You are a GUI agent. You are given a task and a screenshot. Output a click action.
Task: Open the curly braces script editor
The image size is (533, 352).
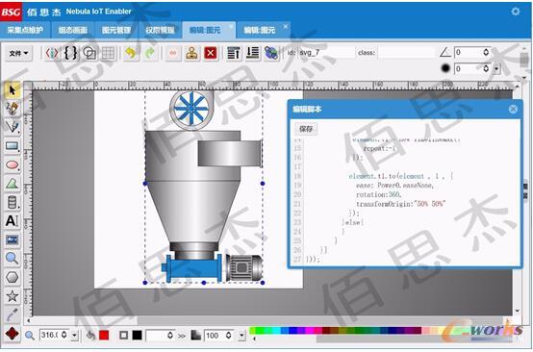(70, 53)
